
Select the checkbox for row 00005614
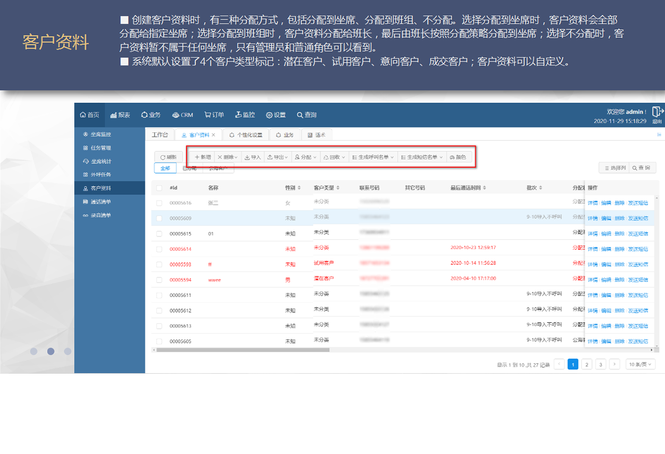point(160,249)
